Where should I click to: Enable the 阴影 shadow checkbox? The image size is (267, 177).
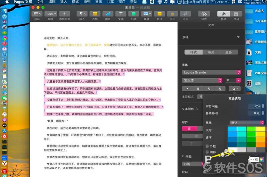pyautogui.click(x=207, y=152)
